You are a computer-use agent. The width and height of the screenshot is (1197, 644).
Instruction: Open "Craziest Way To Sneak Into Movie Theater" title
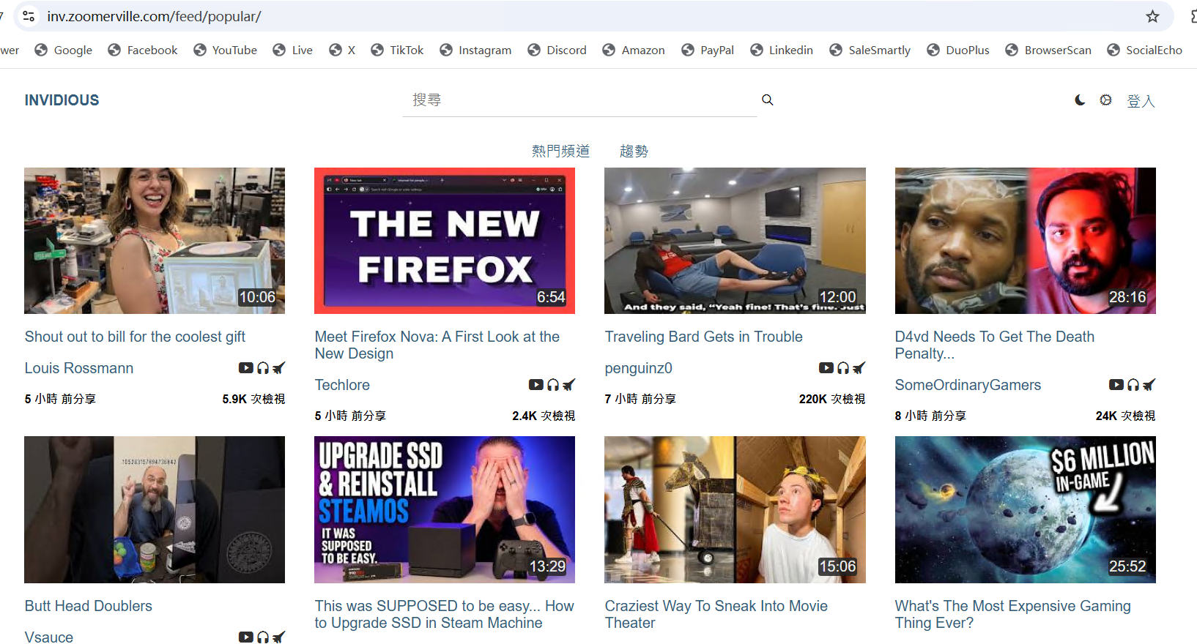(716, 614)
